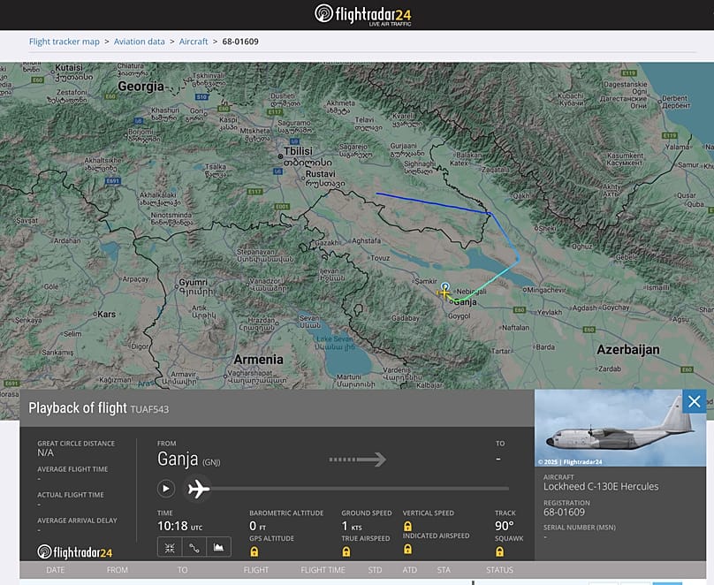The width and height of the screenshot is (714, 585).
Task: Click the padlock under Barometric Altitude
Action: 255,551
